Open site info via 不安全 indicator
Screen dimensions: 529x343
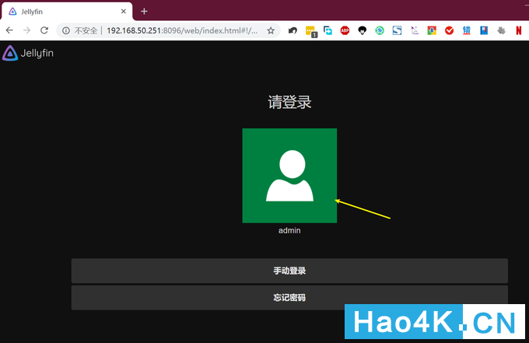[x=80, y=30]
